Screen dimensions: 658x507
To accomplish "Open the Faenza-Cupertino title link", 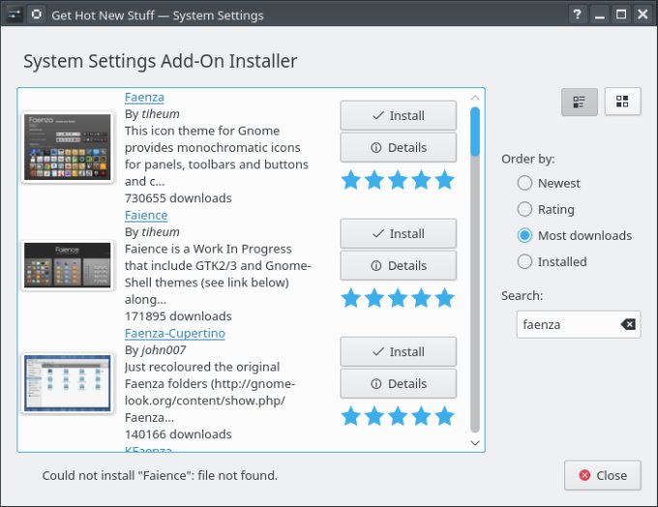I will pyautogui.click(x=175, y=333).
